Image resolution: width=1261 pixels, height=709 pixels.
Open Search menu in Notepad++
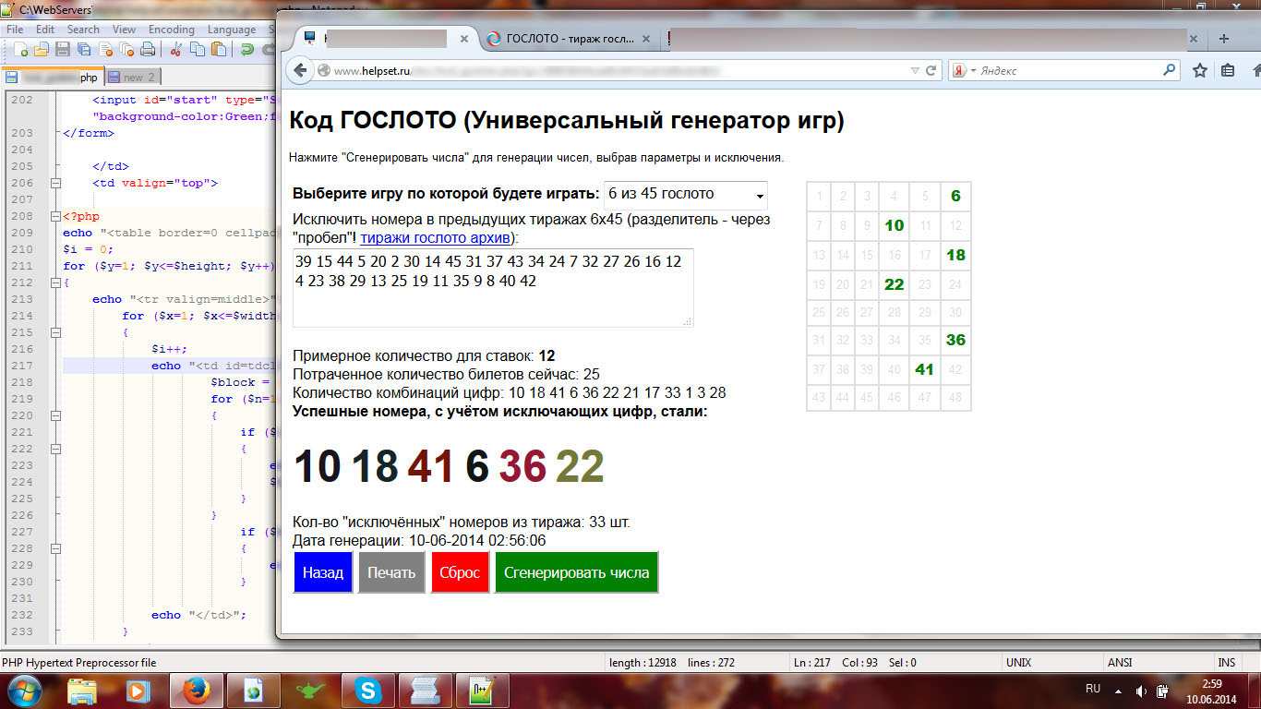click(83, 30)
